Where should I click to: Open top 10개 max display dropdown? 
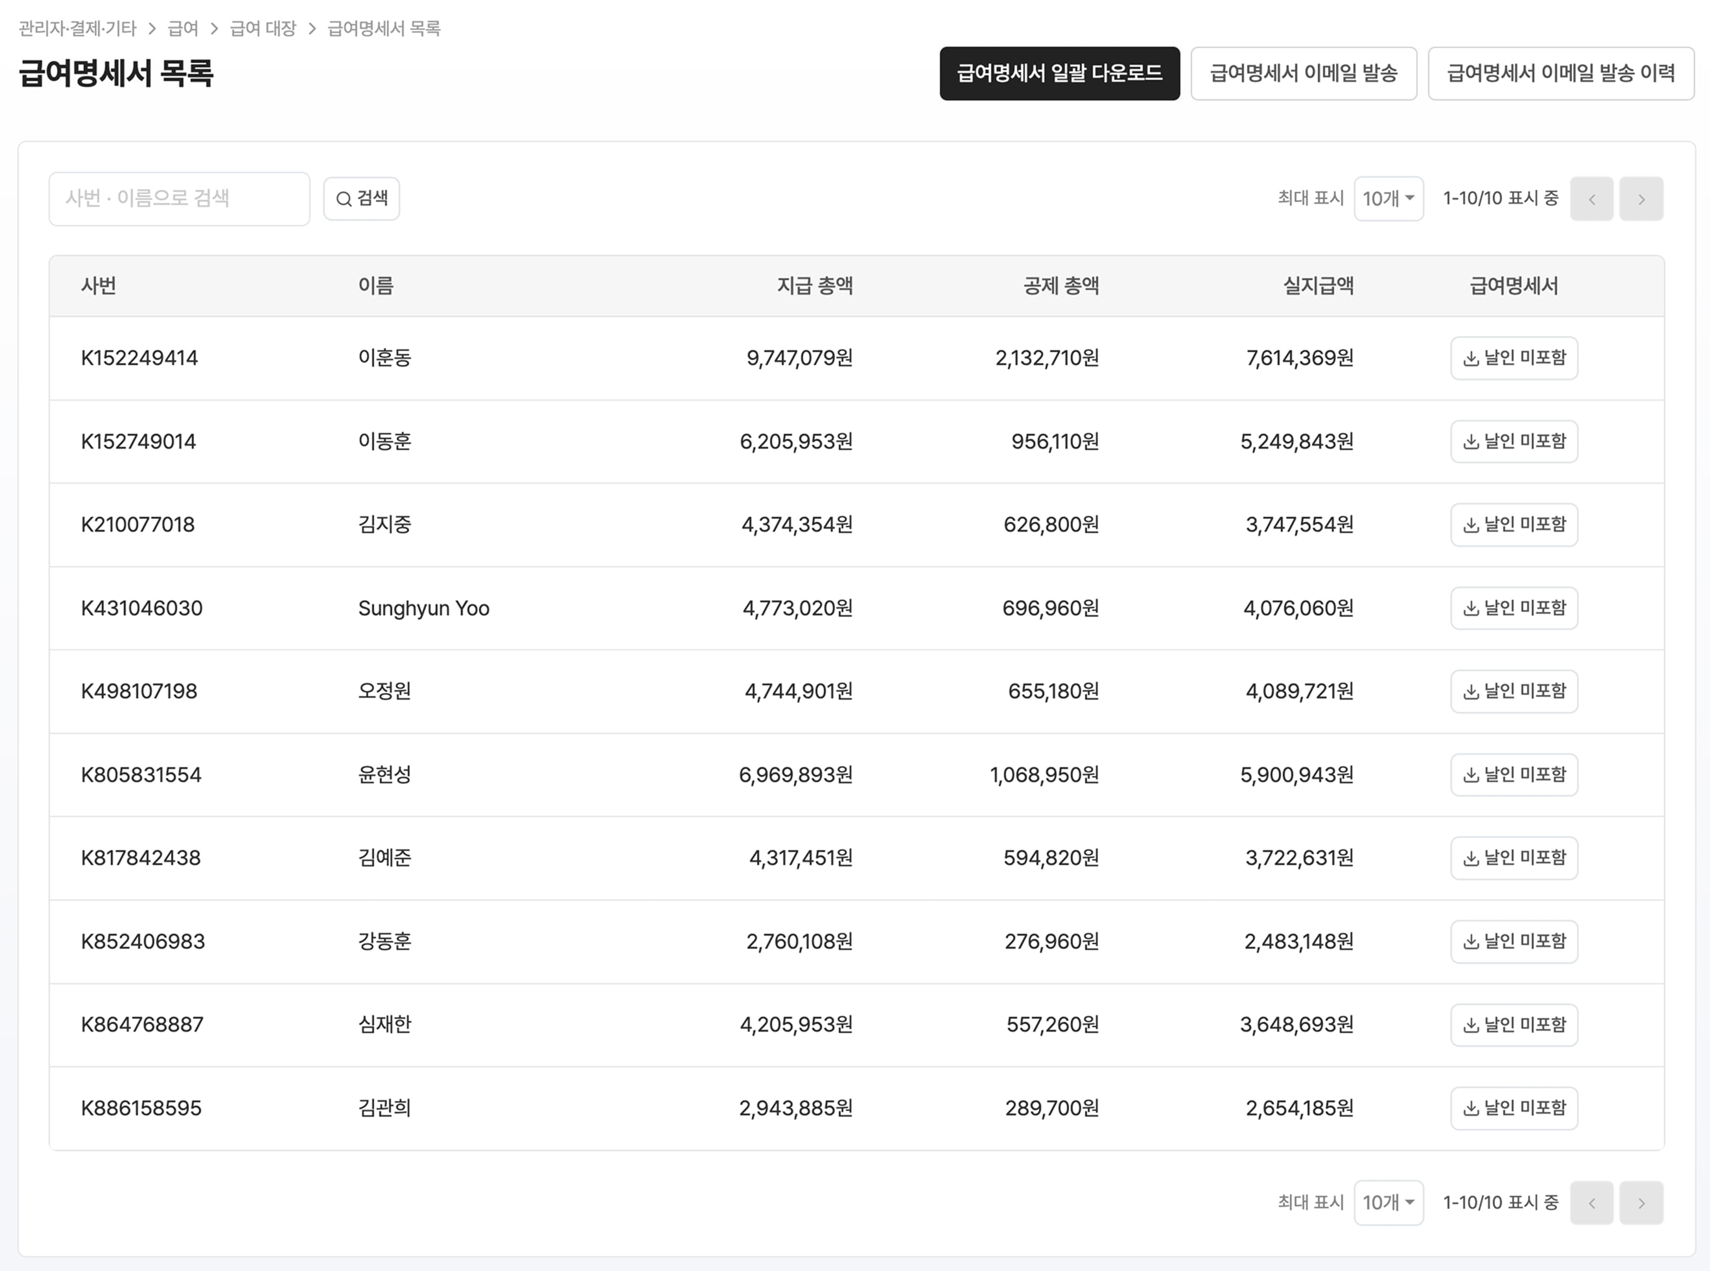1388,198
